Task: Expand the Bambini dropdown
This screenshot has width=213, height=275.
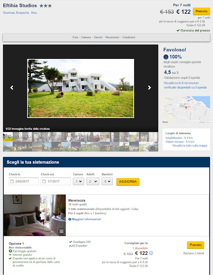Action: pyautogui.click(x=107, y=181)
